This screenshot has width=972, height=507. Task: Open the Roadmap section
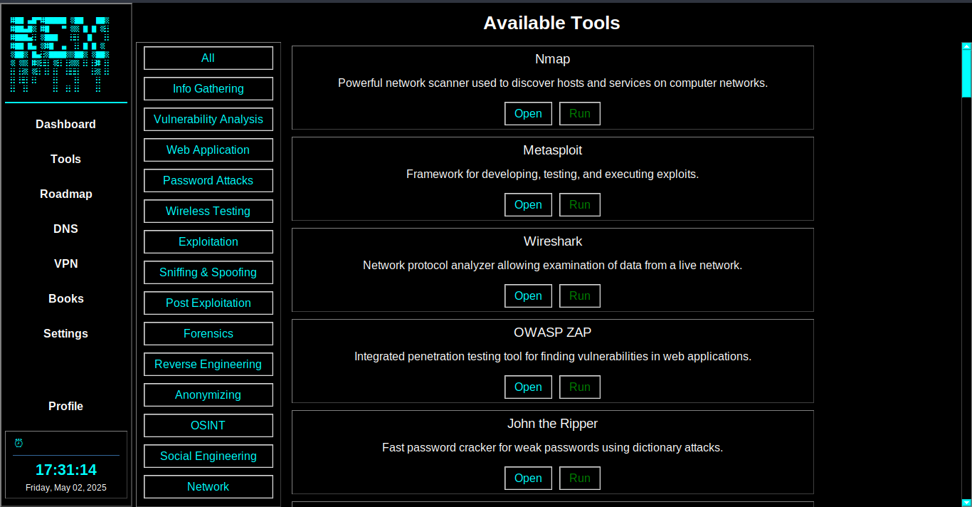[x=65, y=194]
